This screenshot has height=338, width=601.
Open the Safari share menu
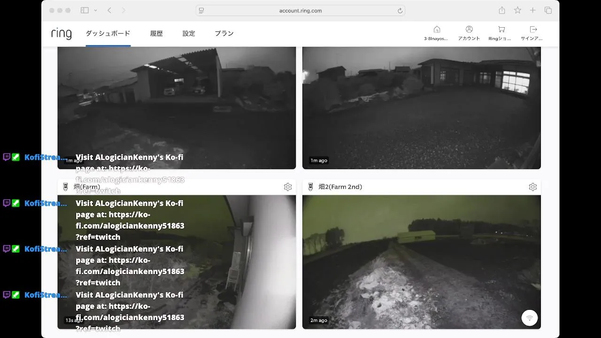point(502,10)
